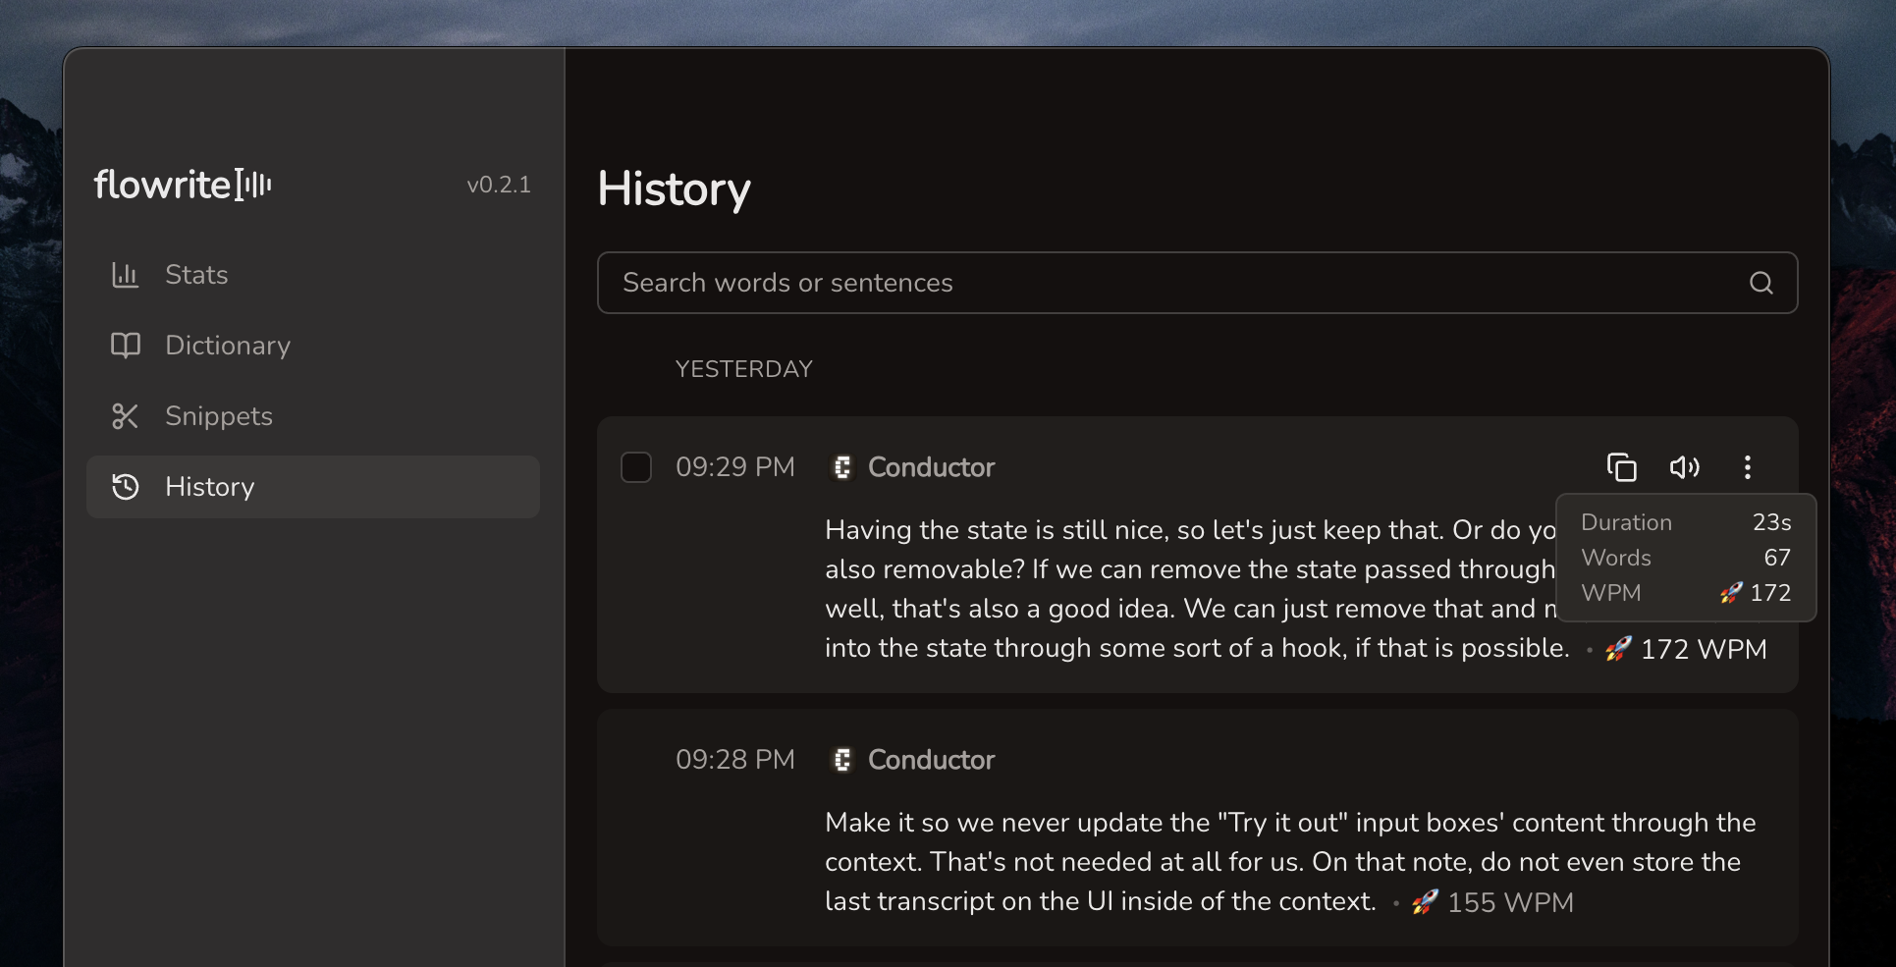This screenshot has height=967, width=1896.
Task: Click the Conductor app icon on the 09:28 PM entry
Action: pos(841,759)
